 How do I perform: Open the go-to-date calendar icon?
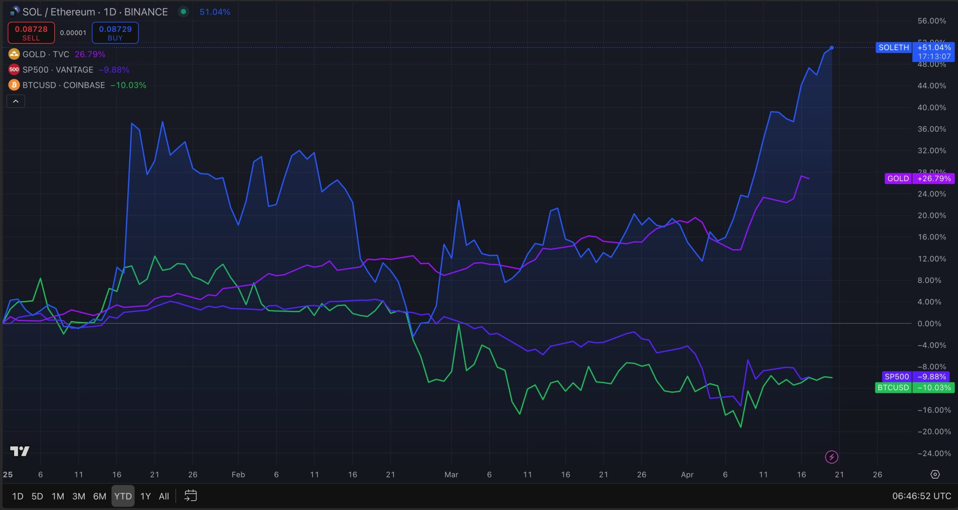coord(190,496)
